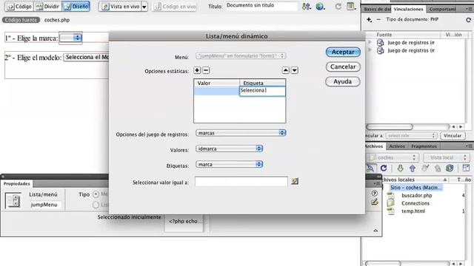Screen dimensions: 474x266
Task: Click the Título document title field
Action: [261, 6]
